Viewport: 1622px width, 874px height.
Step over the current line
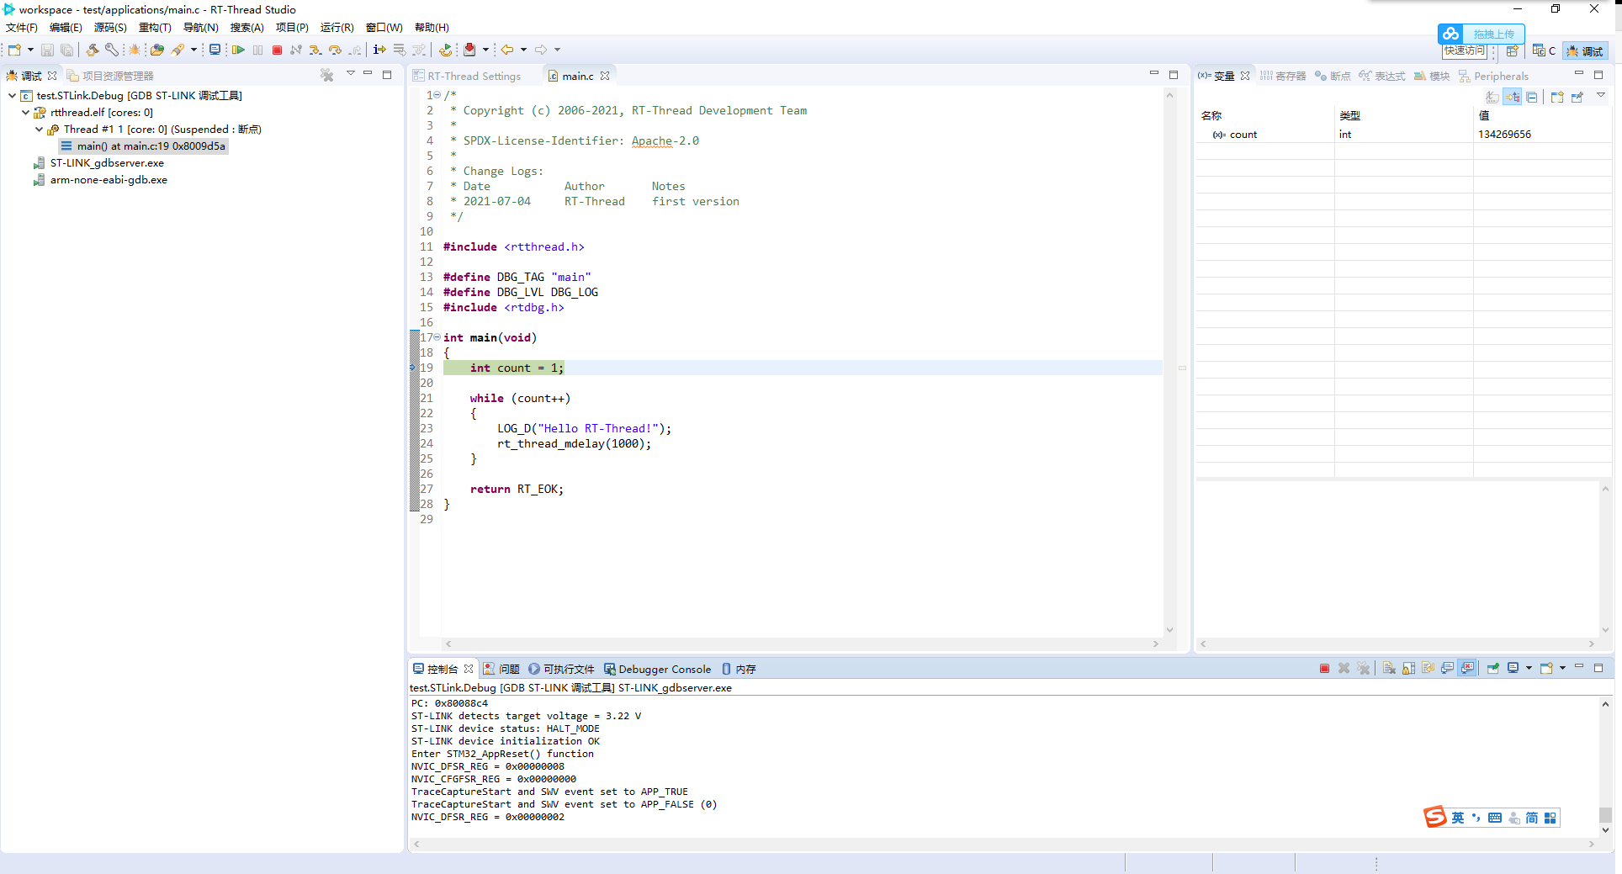click(335, 50)
